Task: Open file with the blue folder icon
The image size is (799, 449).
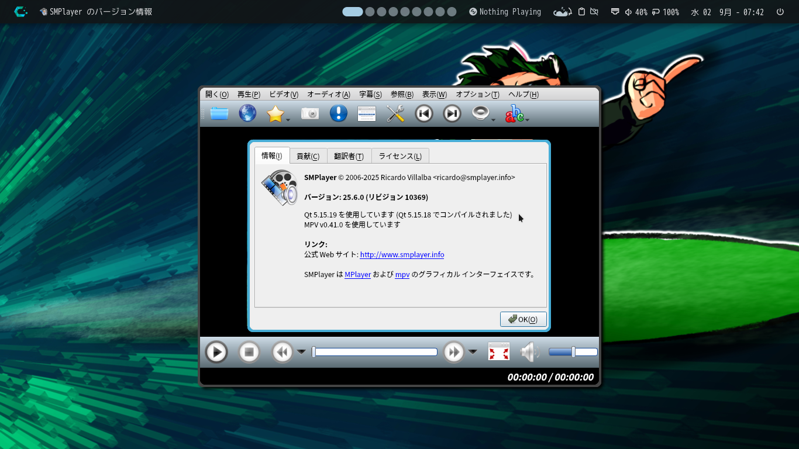Action: click(x=219, y=113)
